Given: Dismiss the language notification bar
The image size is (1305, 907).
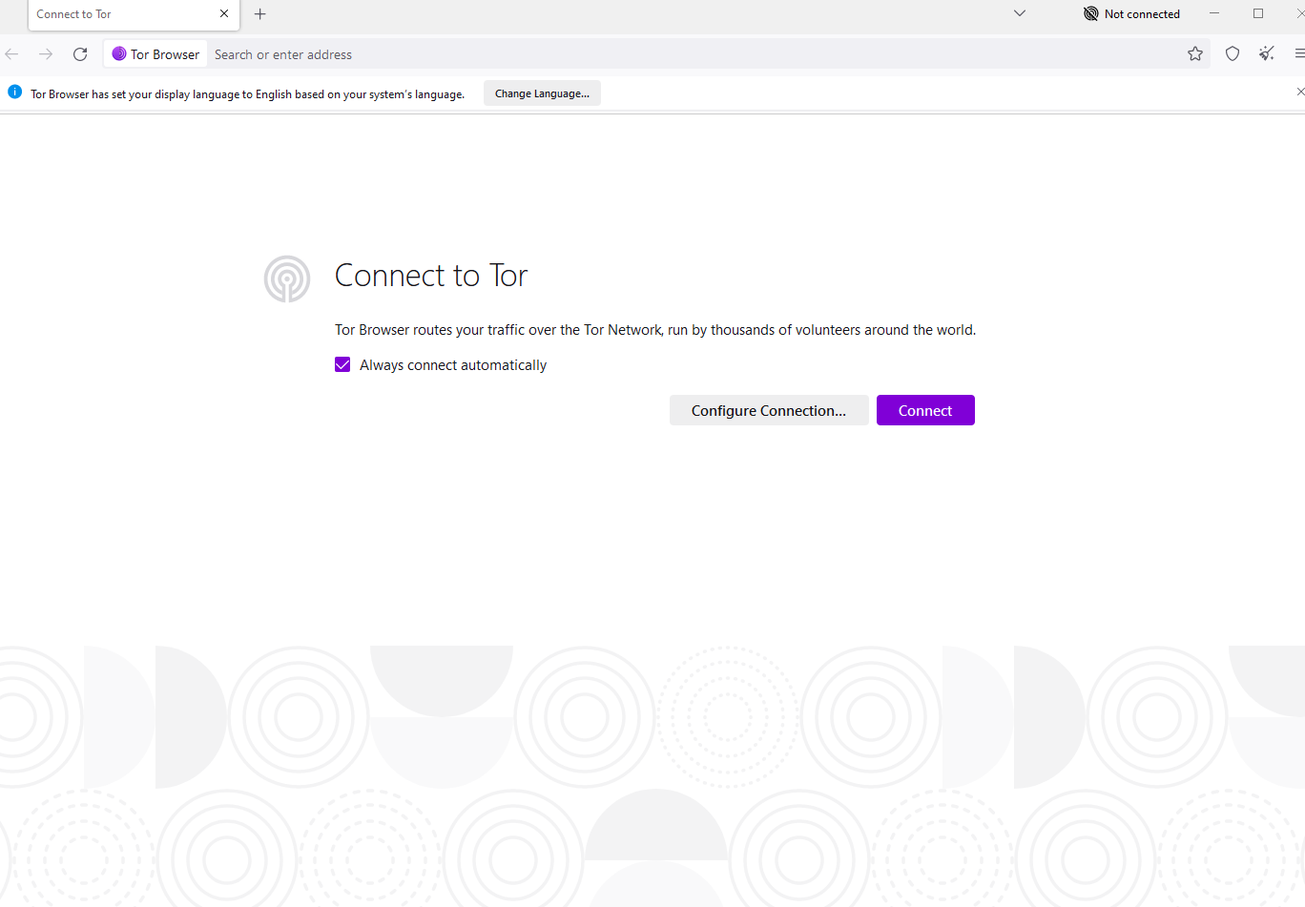Looking at the screenshot, I should tap(1299, 93).
